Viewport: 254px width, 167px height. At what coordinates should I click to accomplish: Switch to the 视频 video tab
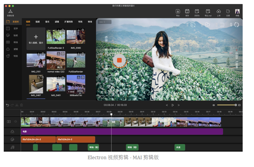28,22
